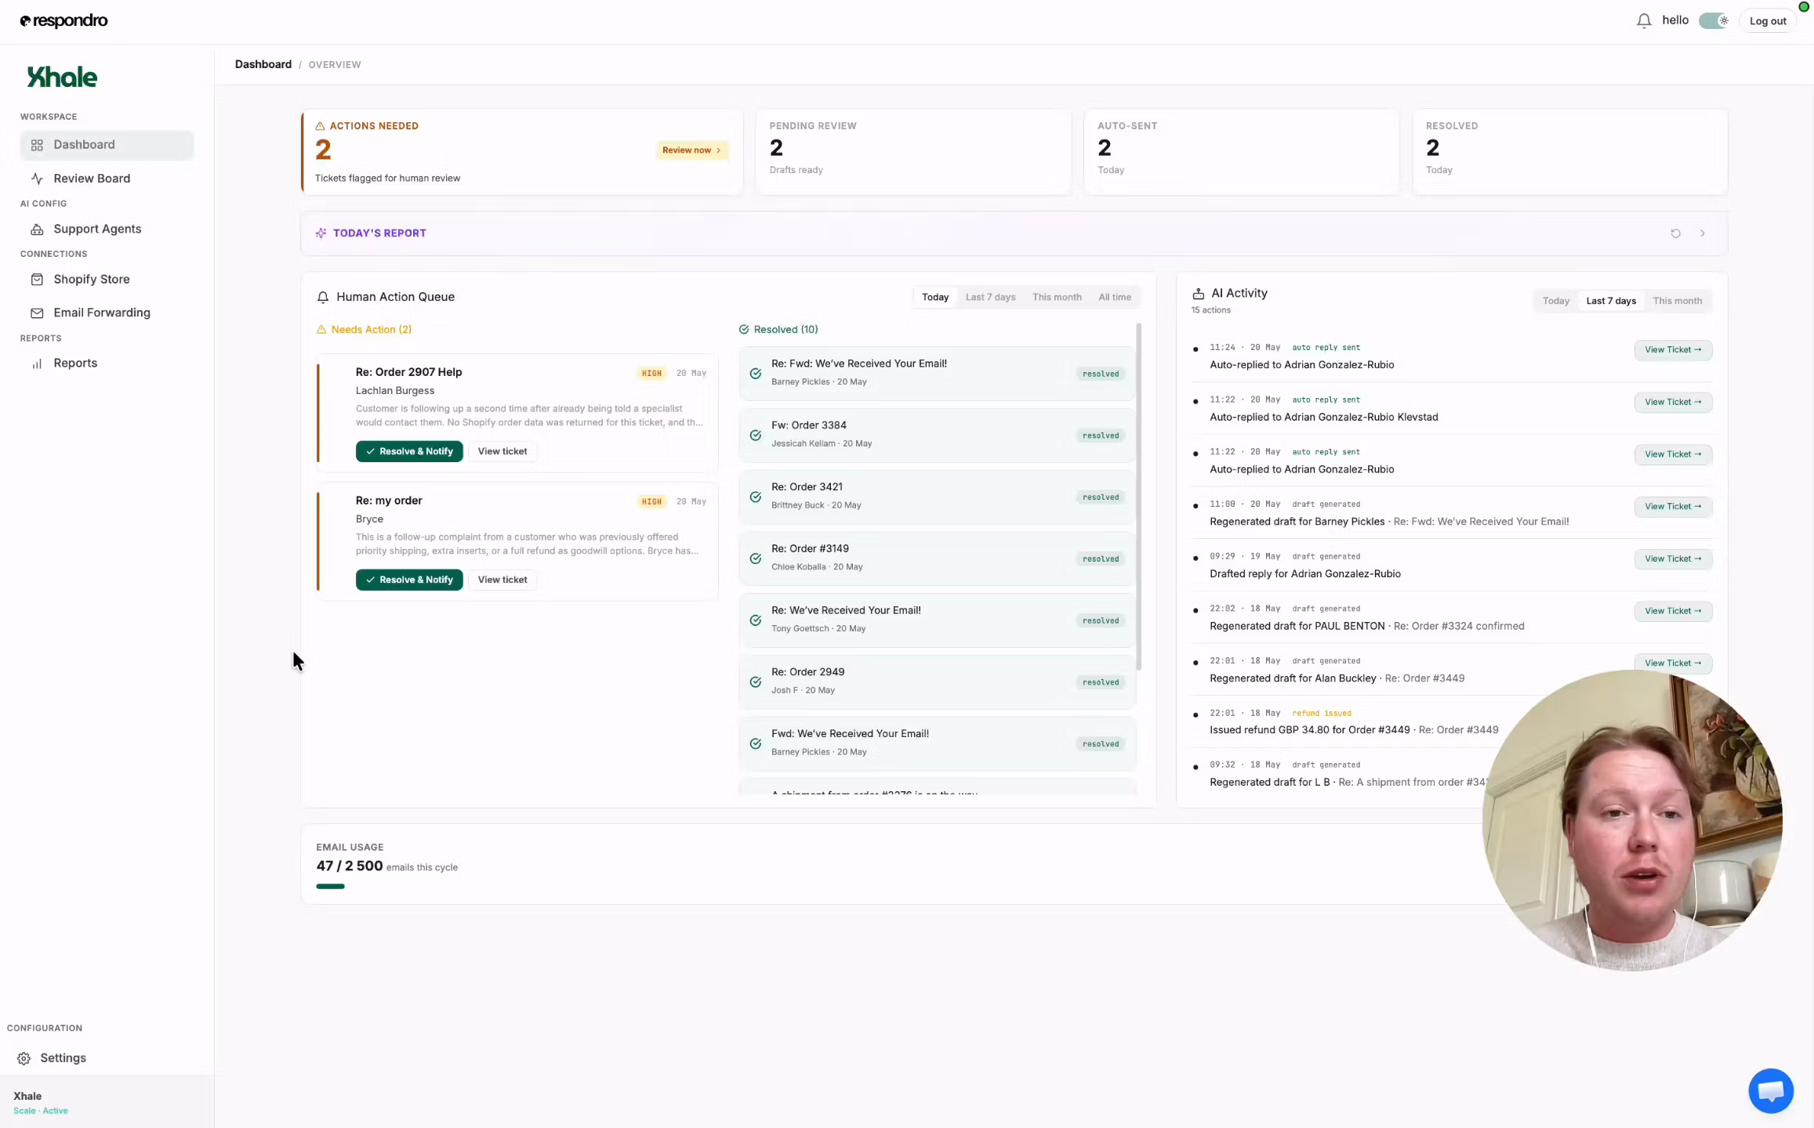Screen dimensions: 1814x1128
Task: Open resolved ticket Fw: Order 3384
Action: point(936,435)
